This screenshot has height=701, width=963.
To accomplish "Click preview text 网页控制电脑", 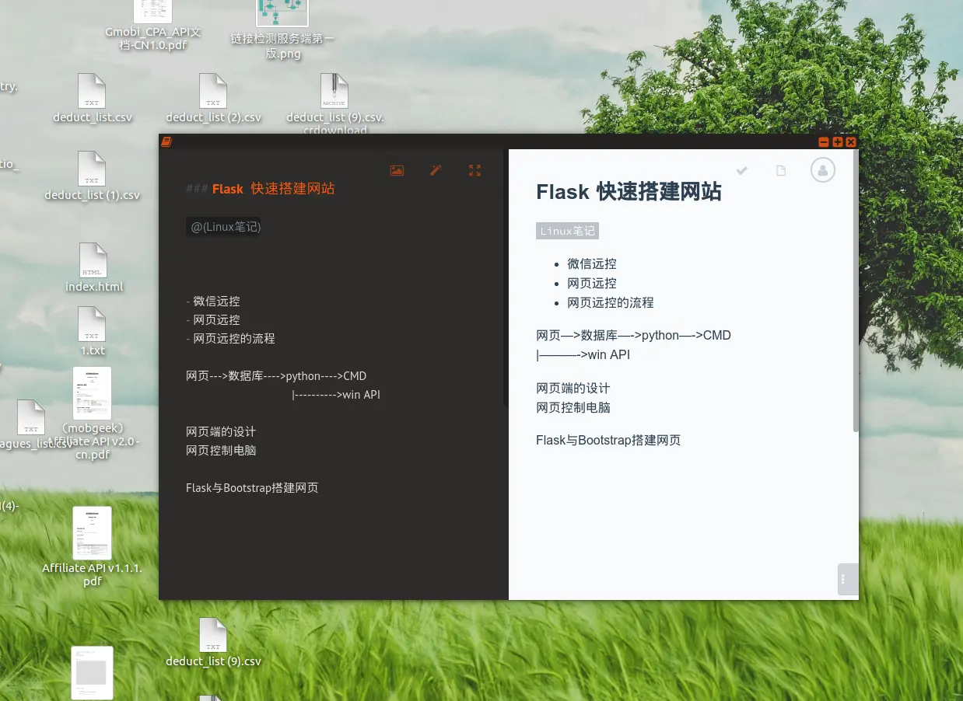I will pos(573,407).
